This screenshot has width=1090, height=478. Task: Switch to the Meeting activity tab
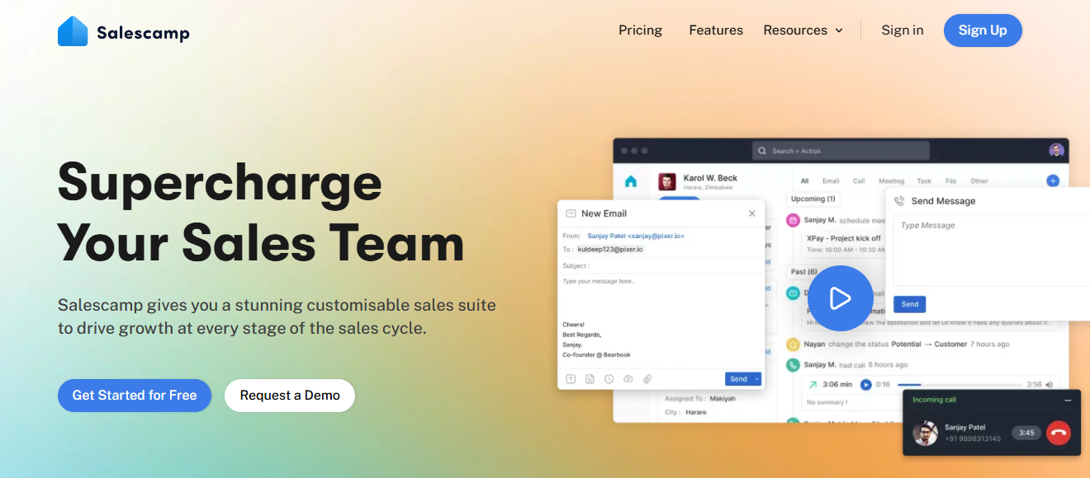point(891,181)
